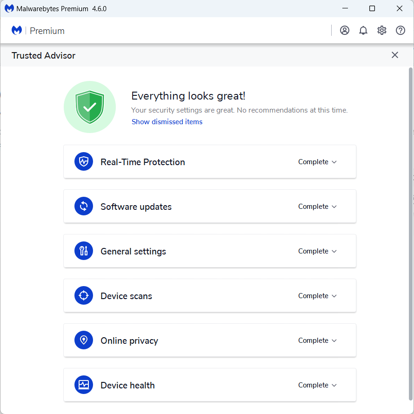Expand the Device health Complete chevron

click(334, 385)
